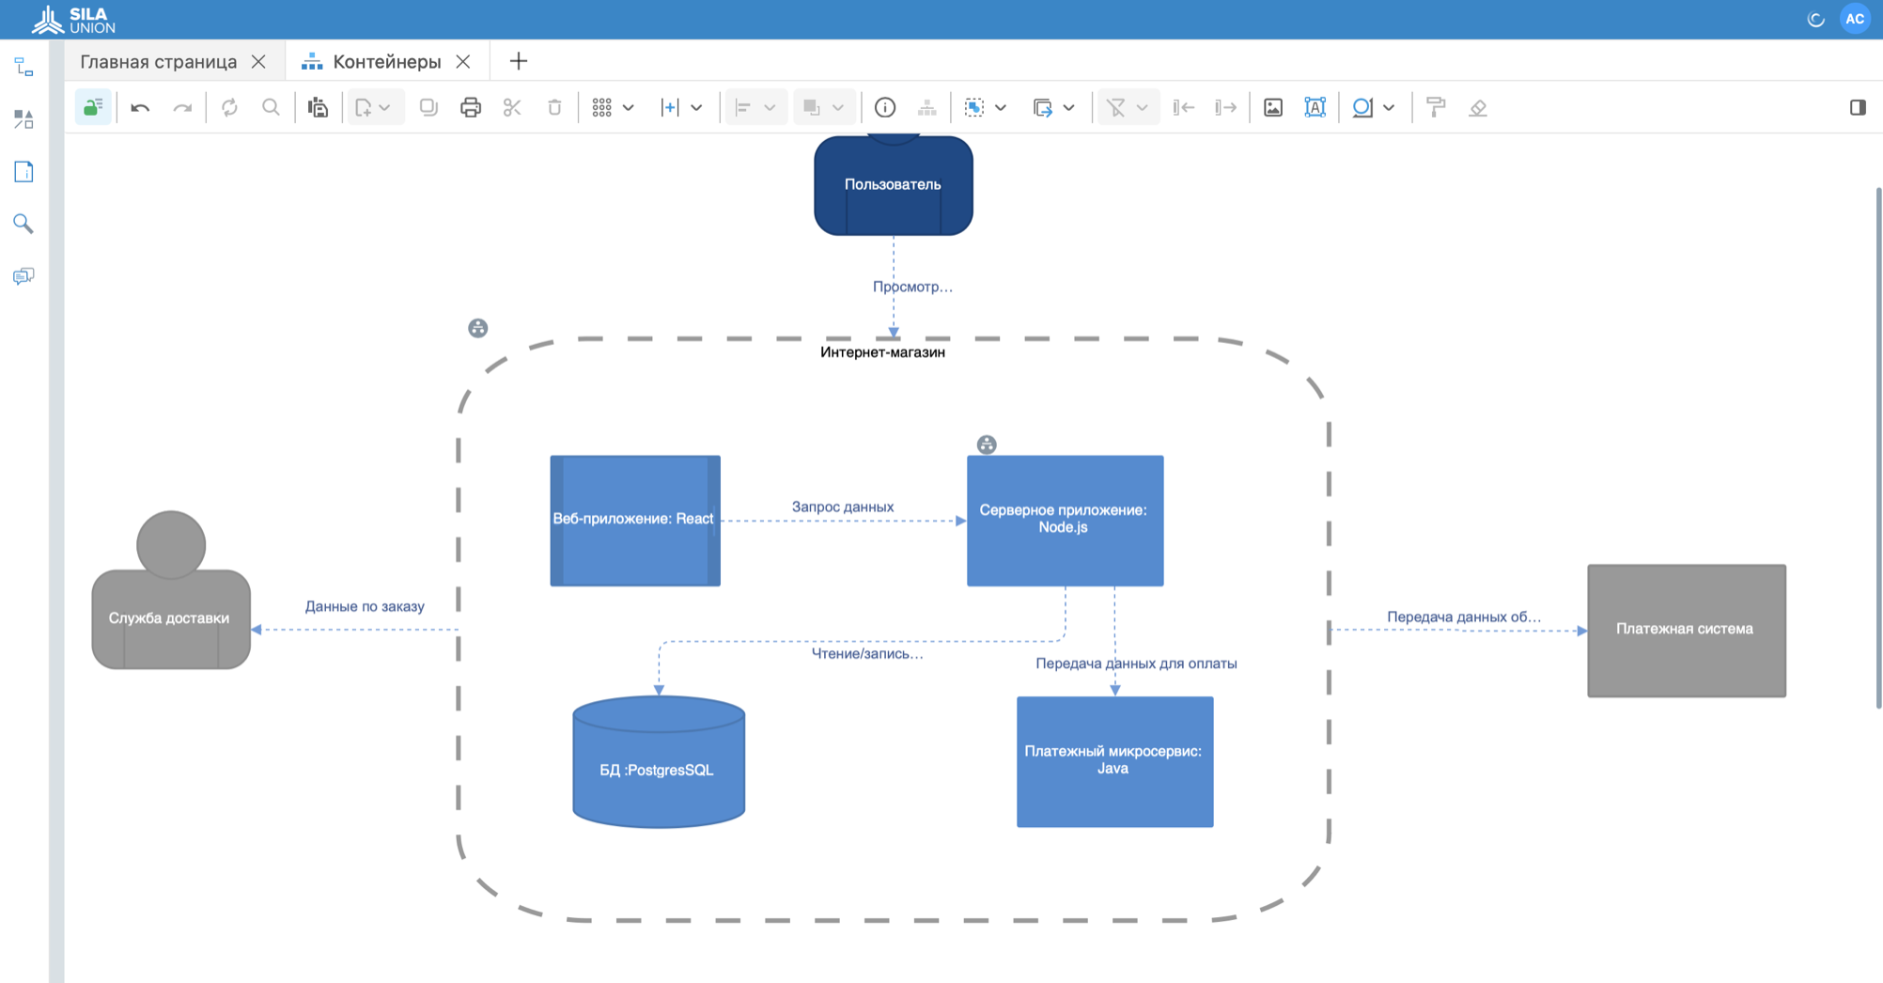Viewport: 1883px width, 983px height.
Task: Click the paste clipboard icon
Action: (x=319, y=108)
